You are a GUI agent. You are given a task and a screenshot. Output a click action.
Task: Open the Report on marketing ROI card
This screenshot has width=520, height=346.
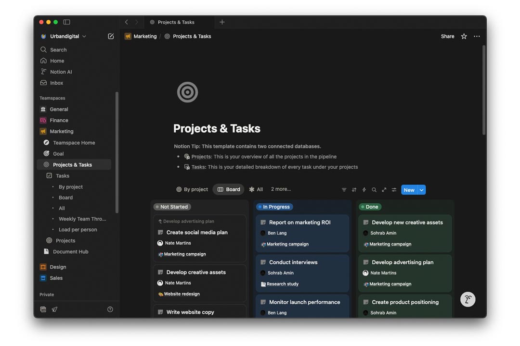pos(299,222)
